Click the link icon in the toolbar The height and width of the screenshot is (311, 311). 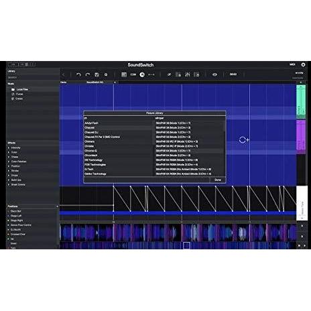tap(169, 74)
